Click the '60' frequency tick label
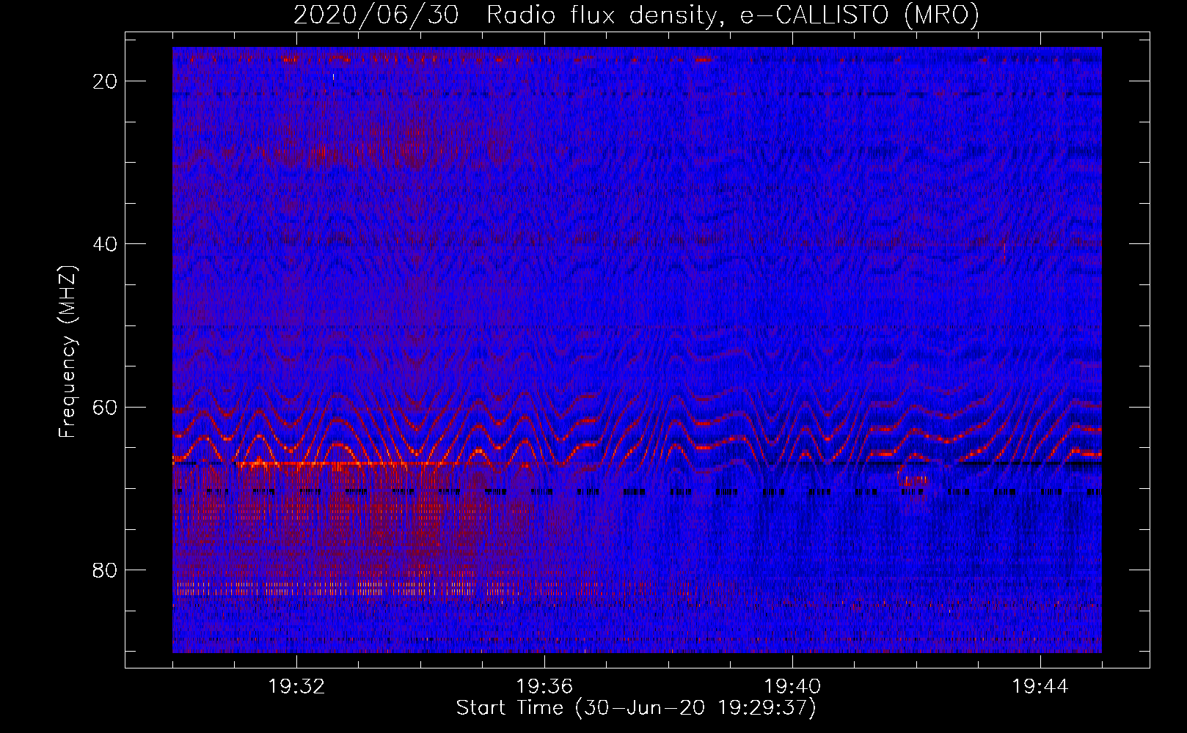Screen dimensions: 1187x733 click(x=106, y=407)
